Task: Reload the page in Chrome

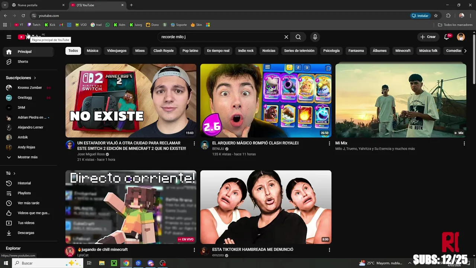Action: [23, 16]
